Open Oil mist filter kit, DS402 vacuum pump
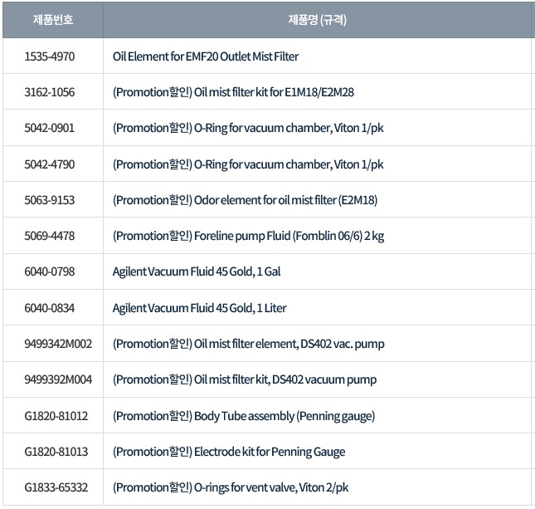 244,379
